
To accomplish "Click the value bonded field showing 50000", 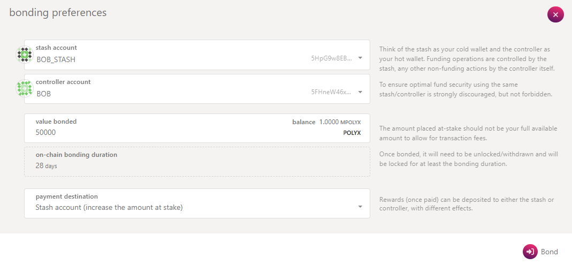I will tap(161, 132).
